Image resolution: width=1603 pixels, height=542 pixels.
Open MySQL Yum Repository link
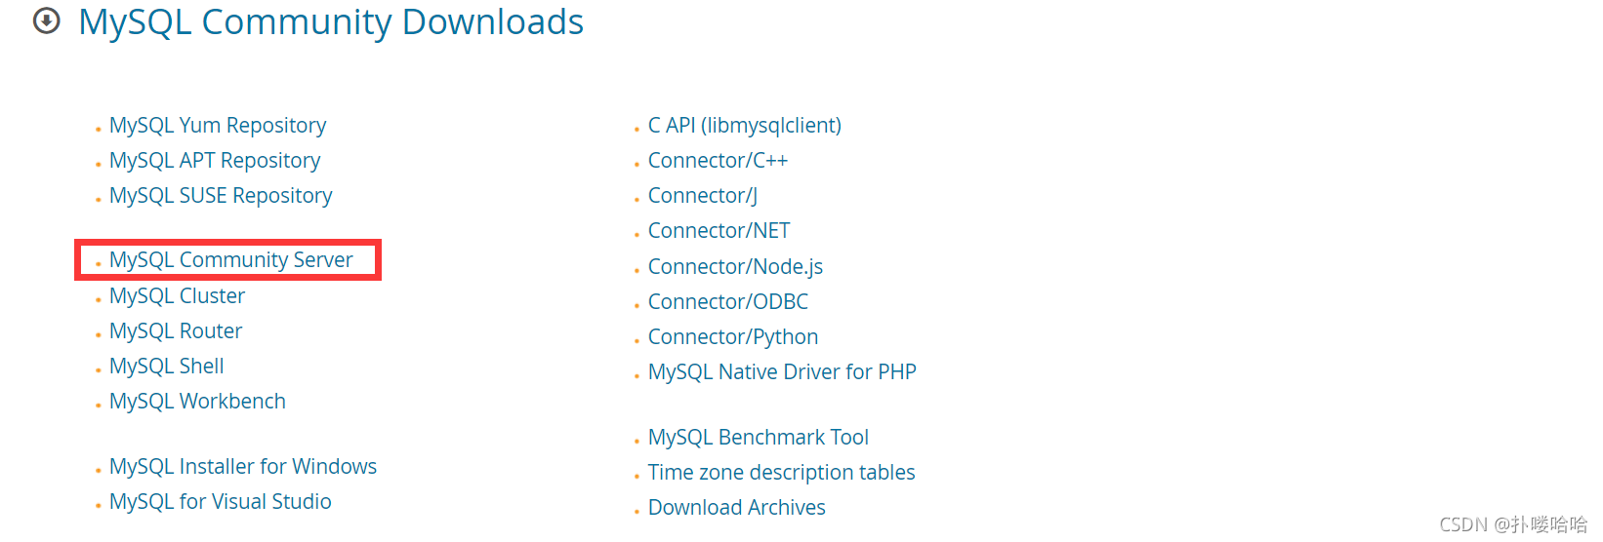pos(217,126)
